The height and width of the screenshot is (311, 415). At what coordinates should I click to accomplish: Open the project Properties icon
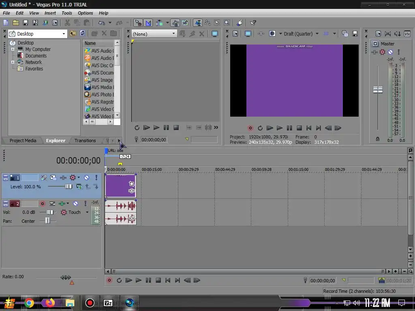click(55, 23)
